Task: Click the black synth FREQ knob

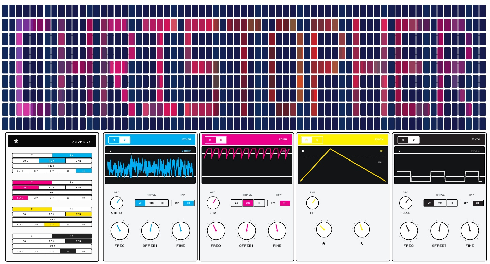Action: click(408, 231)
